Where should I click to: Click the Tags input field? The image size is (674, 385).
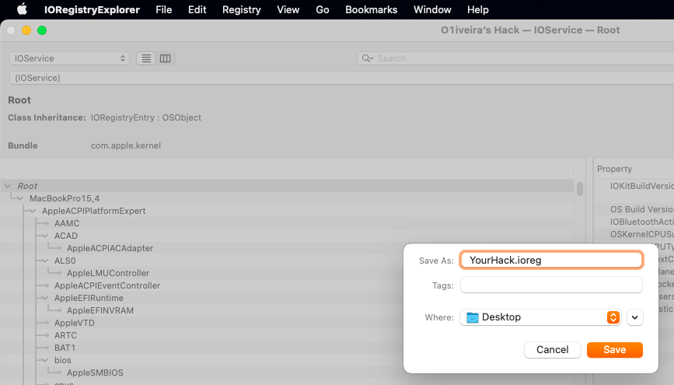click(551, 285)
